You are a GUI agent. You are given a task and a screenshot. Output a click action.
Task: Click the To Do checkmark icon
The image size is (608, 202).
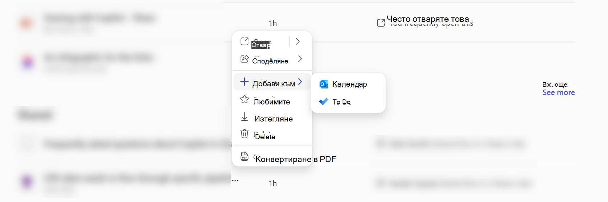(324, 102)
